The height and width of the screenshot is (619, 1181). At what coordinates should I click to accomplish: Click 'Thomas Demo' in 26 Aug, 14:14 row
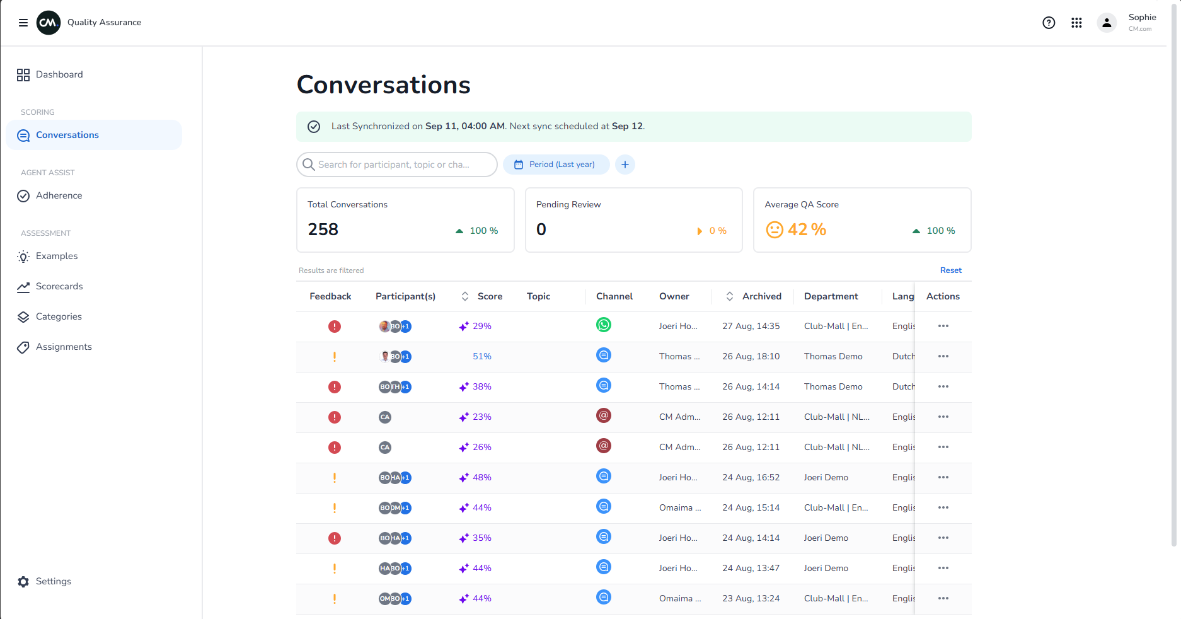tap(833, 386)
